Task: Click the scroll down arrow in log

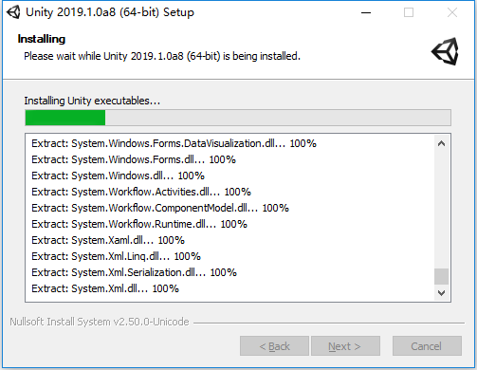Action: click(x=442, y=293)
